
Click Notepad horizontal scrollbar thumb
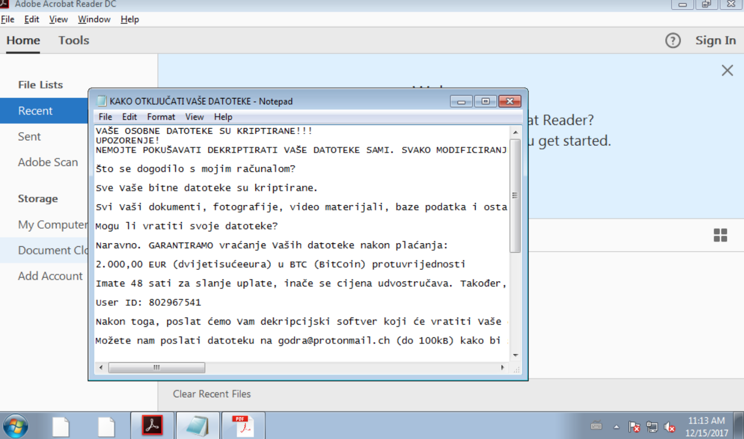click(x=157, y=367)
